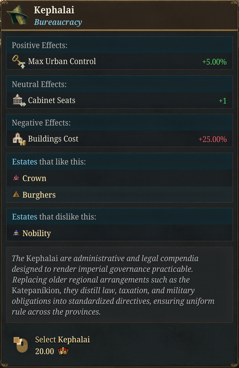The image size is (239, 368).
Task: Click the Buildings Cost house icon
Action: coord(19,139)
